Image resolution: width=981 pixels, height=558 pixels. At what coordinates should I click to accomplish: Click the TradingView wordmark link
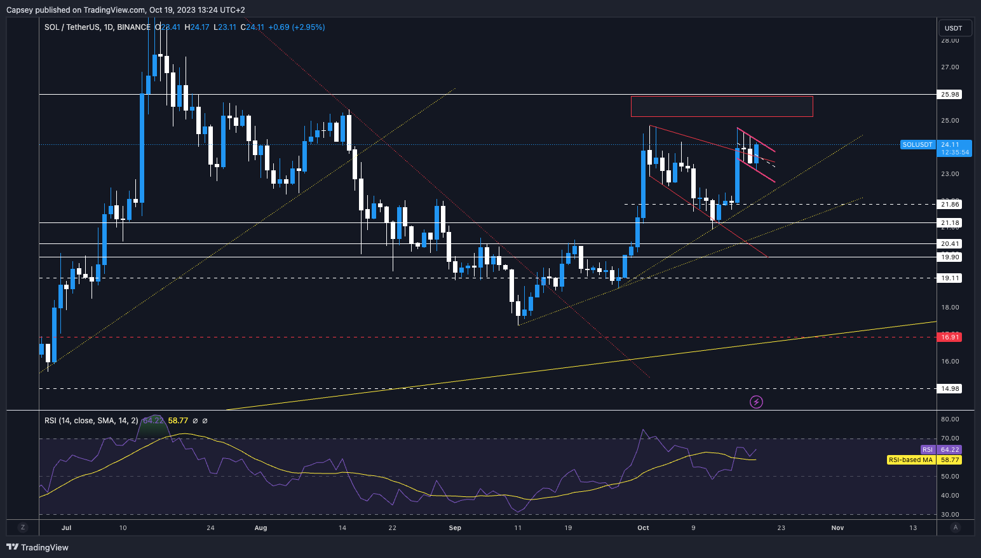(44, 547)
